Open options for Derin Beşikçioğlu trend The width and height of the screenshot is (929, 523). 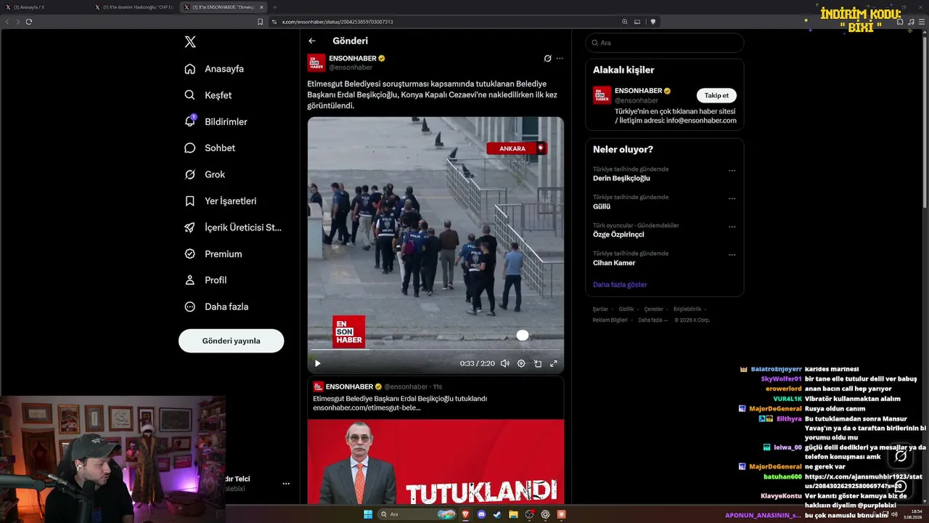tap(732, 171)
